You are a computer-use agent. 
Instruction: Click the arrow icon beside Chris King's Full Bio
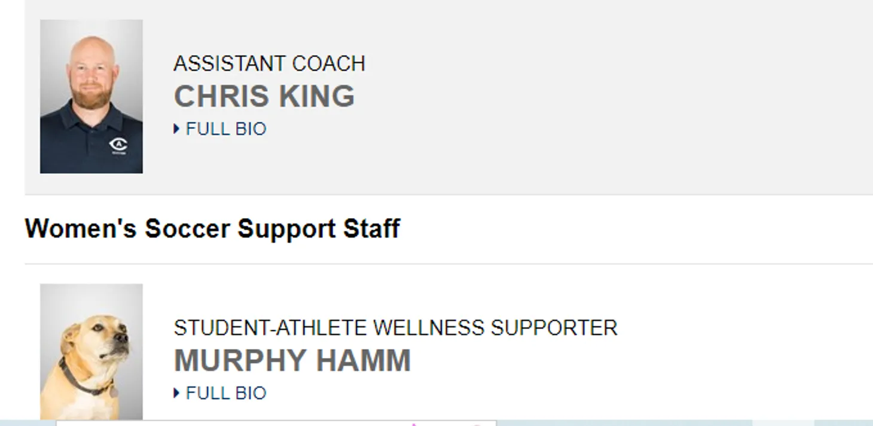[x=176, y=128]
